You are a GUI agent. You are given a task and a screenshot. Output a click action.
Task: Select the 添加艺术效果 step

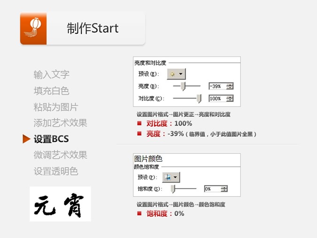[60, 123]
